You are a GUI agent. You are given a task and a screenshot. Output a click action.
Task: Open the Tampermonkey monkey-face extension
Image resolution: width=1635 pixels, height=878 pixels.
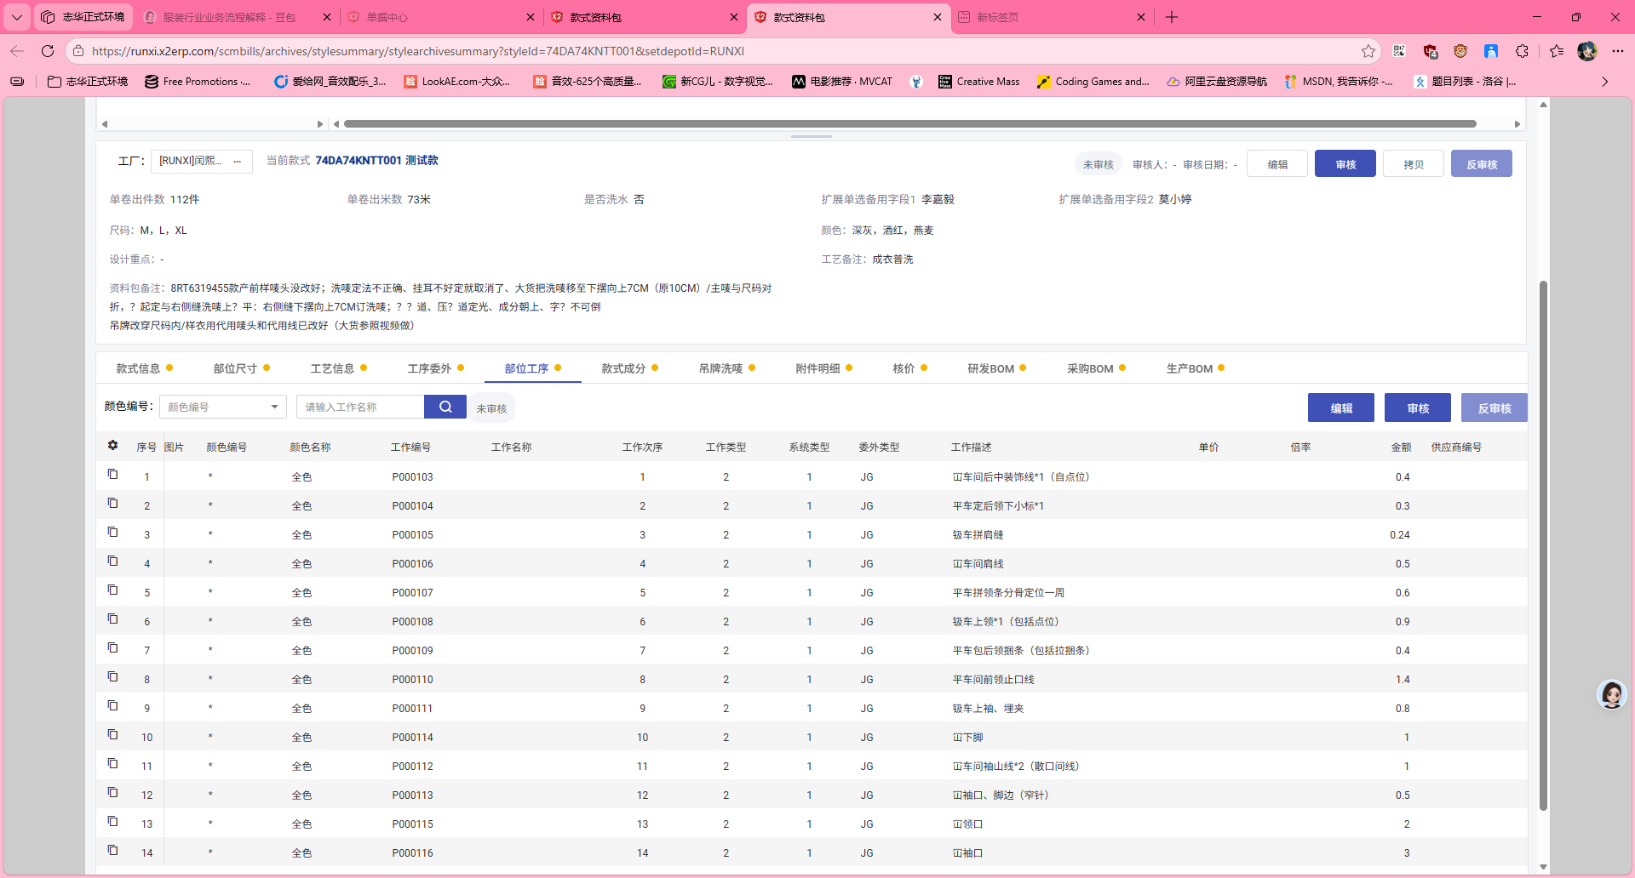click(1460, 51)
